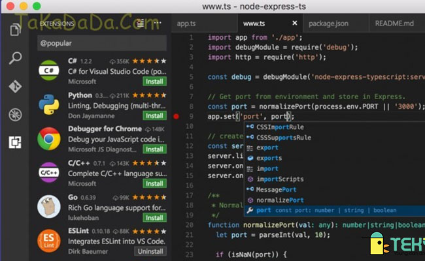This screenshot has height=261, width=425.
Task: Click the Python extension logo
Action: [49, 104]
